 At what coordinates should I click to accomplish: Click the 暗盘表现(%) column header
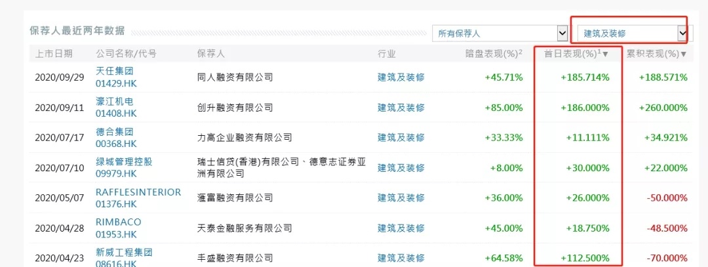point(493,54)
